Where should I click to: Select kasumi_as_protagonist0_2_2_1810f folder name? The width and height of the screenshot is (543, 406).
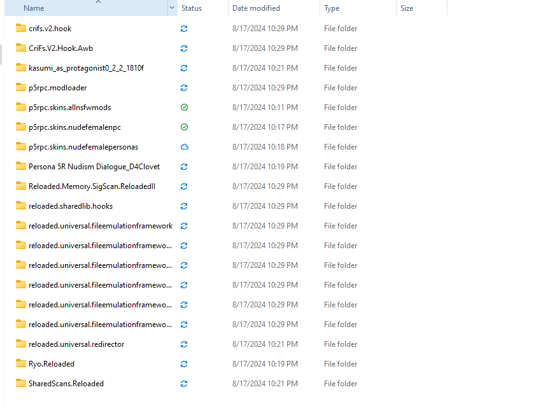[86, 68]
